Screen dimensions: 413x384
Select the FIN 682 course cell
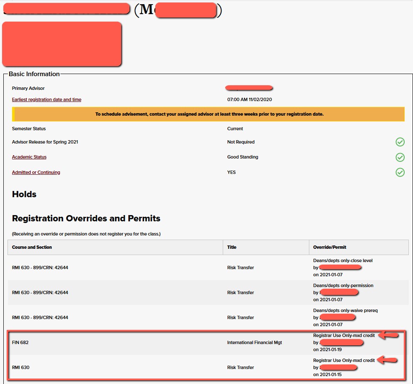20,342
